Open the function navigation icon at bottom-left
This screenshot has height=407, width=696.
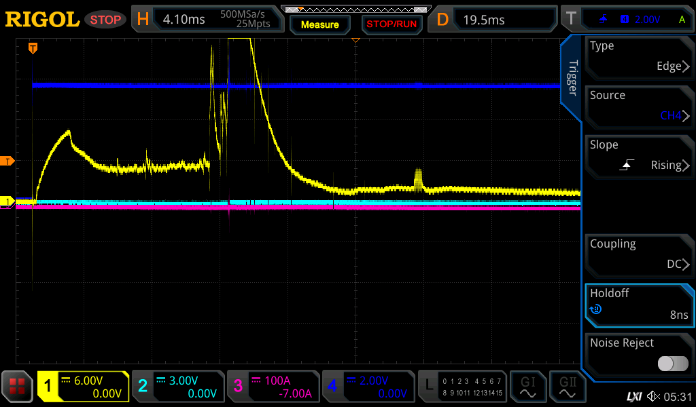(18, 387)
